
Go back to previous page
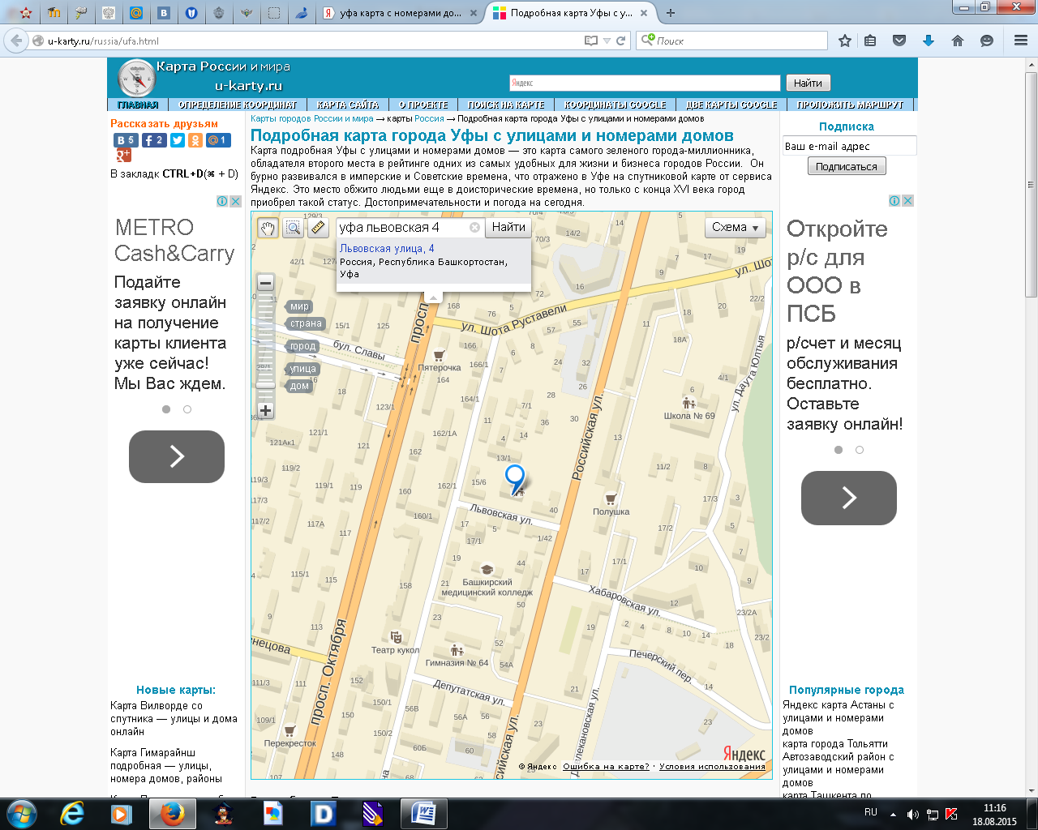coord(16,41)
